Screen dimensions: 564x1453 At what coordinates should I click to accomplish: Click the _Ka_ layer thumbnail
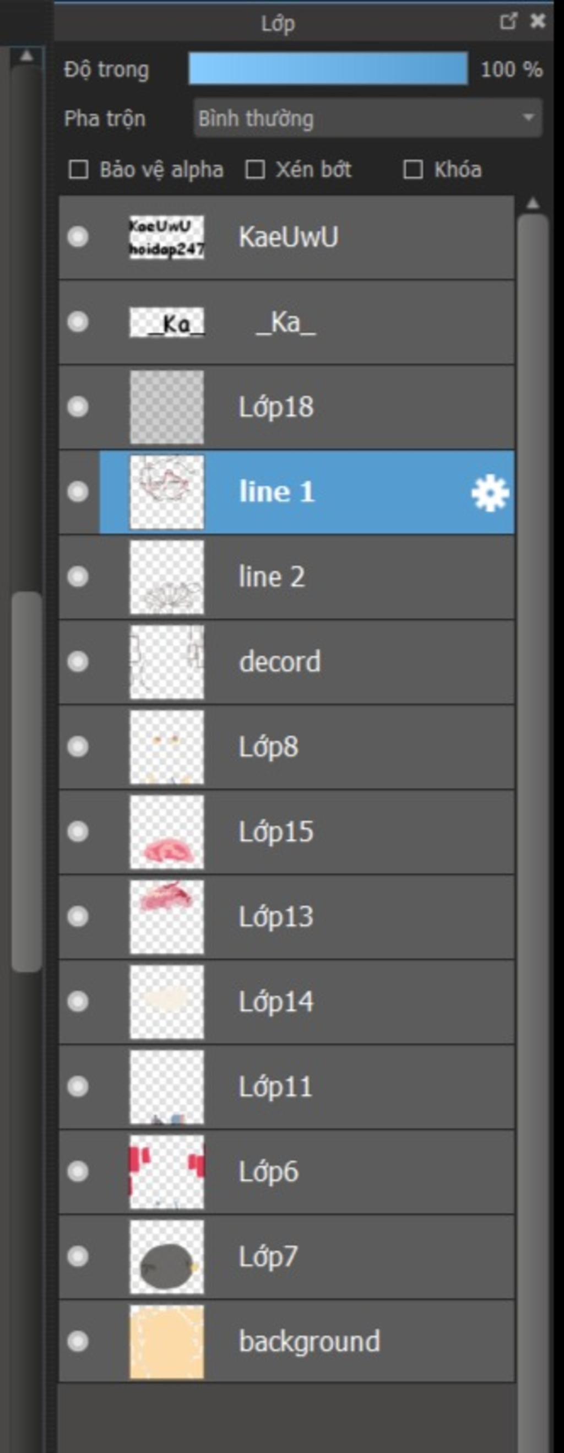(167, 323)
